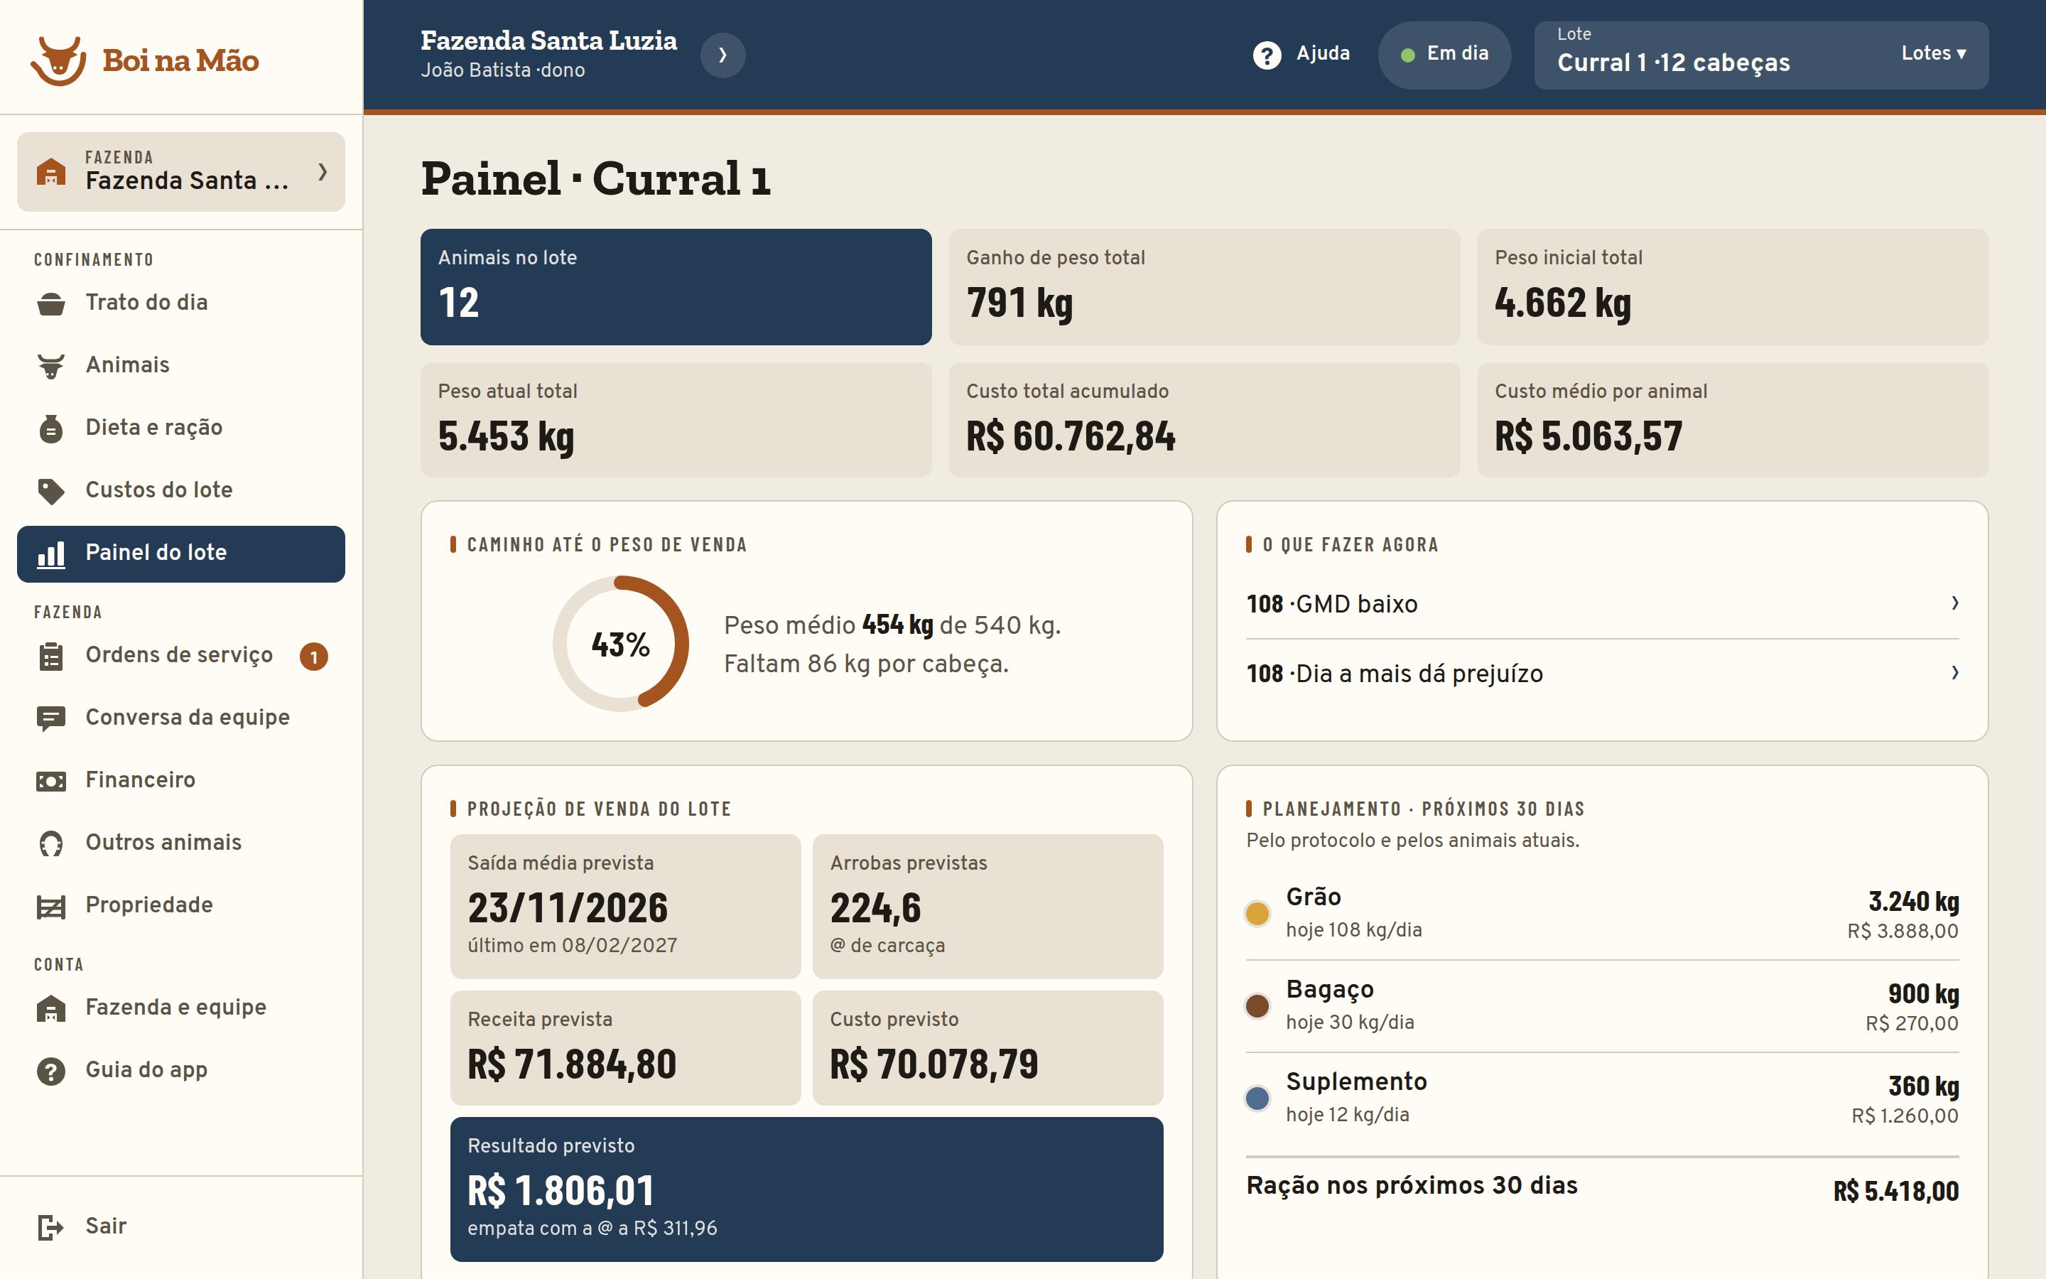The image size is (2046, 1279).
Task: Click Suplemento 360 kg amount
Action: [1923, 1086]
